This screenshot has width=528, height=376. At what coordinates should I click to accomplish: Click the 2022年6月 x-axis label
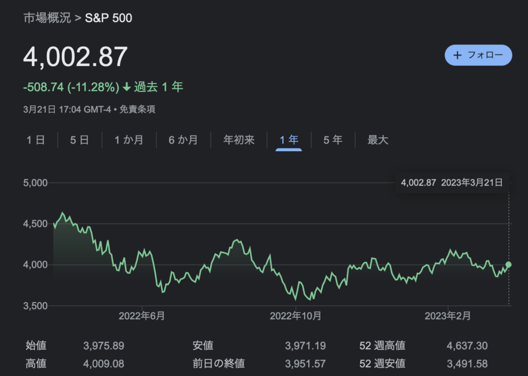pyautogui.click(x=142, y=316)
